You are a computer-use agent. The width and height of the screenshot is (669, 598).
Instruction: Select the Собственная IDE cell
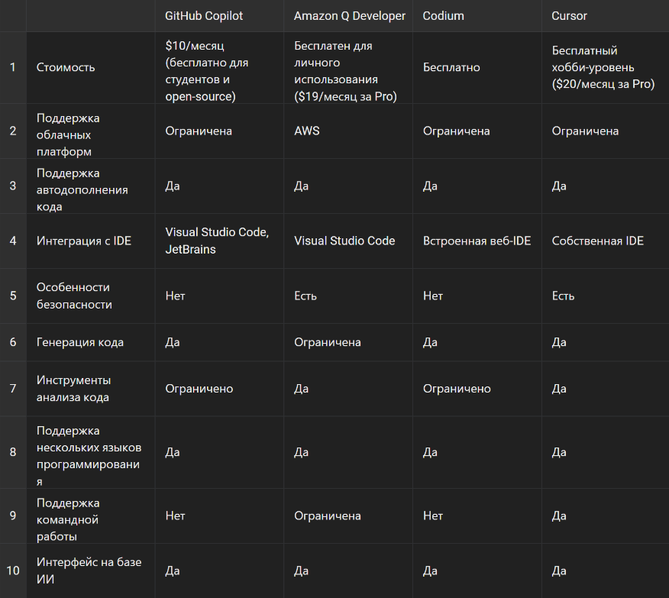[x=606, y=241]
